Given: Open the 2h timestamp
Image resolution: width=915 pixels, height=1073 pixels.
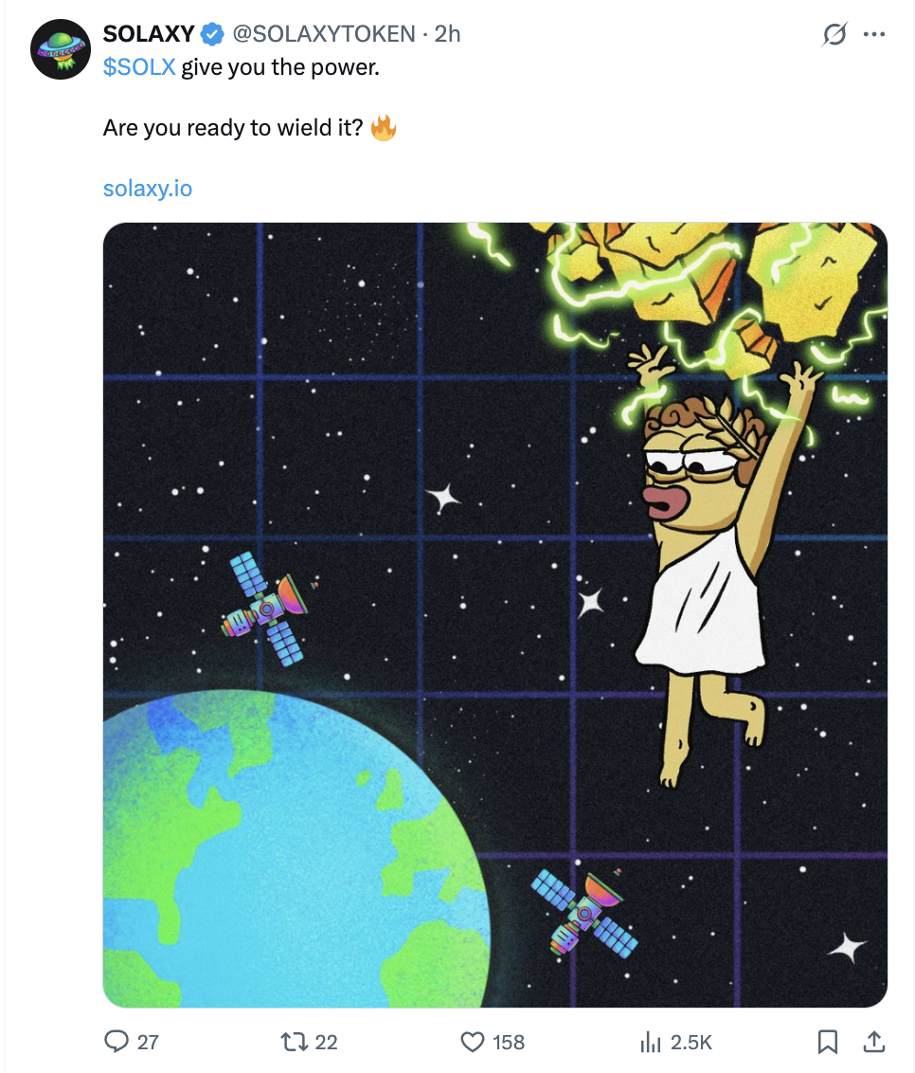Looking at the screenshot, I should [447, 33].
